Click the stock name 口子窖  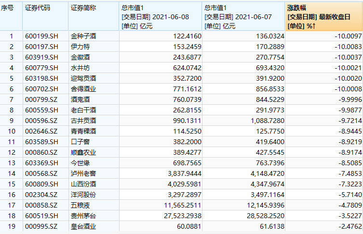click(x=80, y=142)
